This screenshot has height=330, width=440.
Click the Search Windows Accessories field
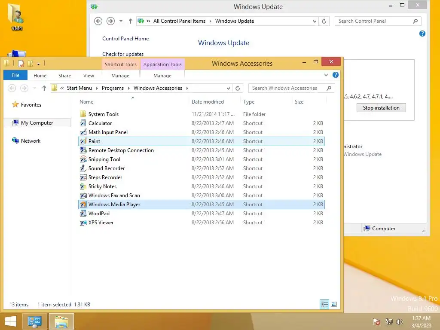[x=292, y=88]
